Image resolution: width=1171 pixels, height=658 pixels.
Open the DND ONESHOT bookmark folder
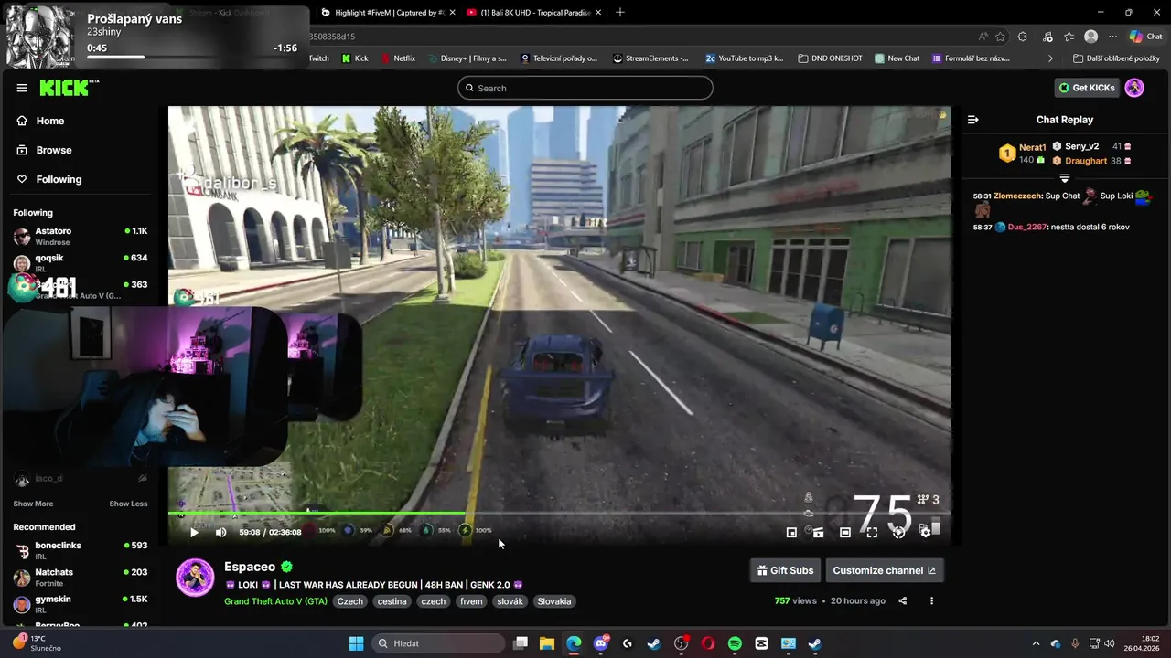click(831, 58)
